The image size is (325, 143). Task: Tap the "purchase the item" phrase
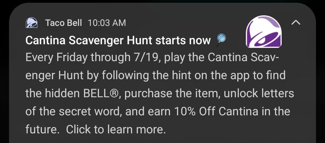click(x=165, y=94)
